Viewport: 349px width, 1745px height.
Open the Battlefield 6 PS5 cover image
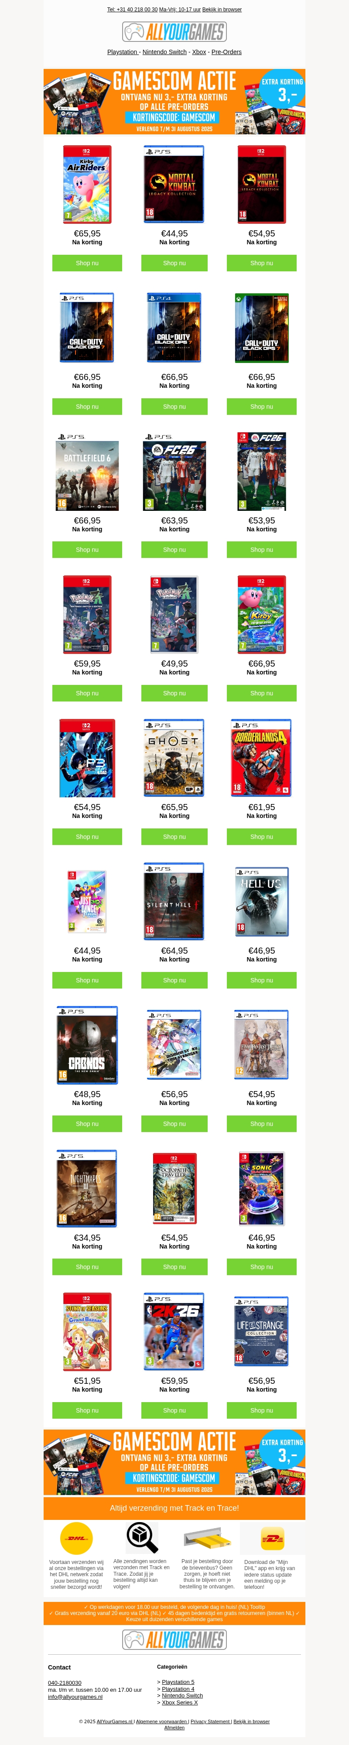[87, 472]
